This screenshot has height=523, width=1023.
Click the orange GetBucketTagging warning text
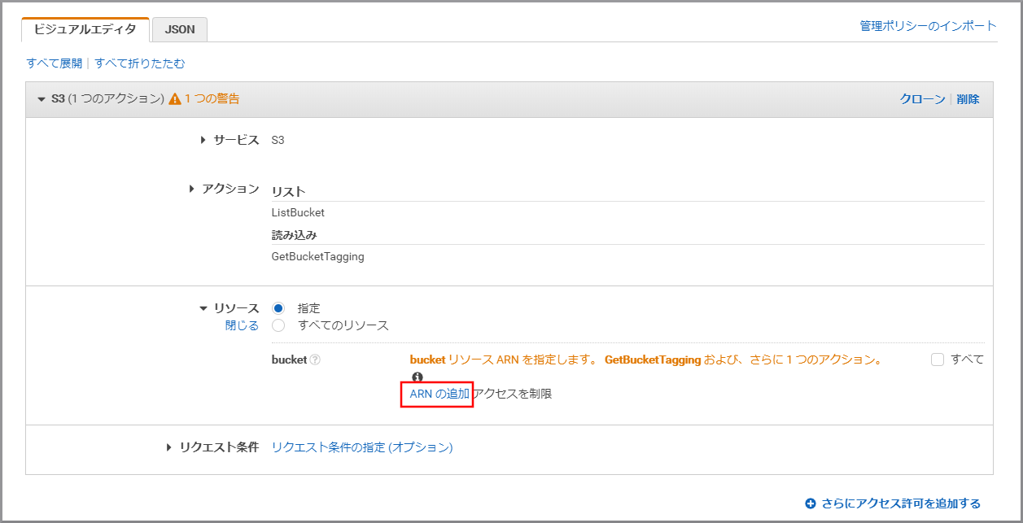coord(653,360)
